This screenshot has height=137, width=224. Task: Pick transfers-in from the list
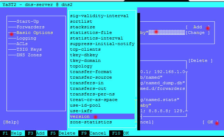[102, 83]
